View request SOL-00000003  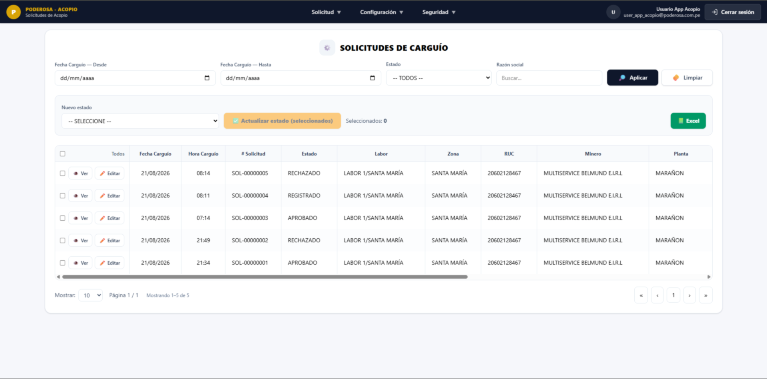[80, 218]
